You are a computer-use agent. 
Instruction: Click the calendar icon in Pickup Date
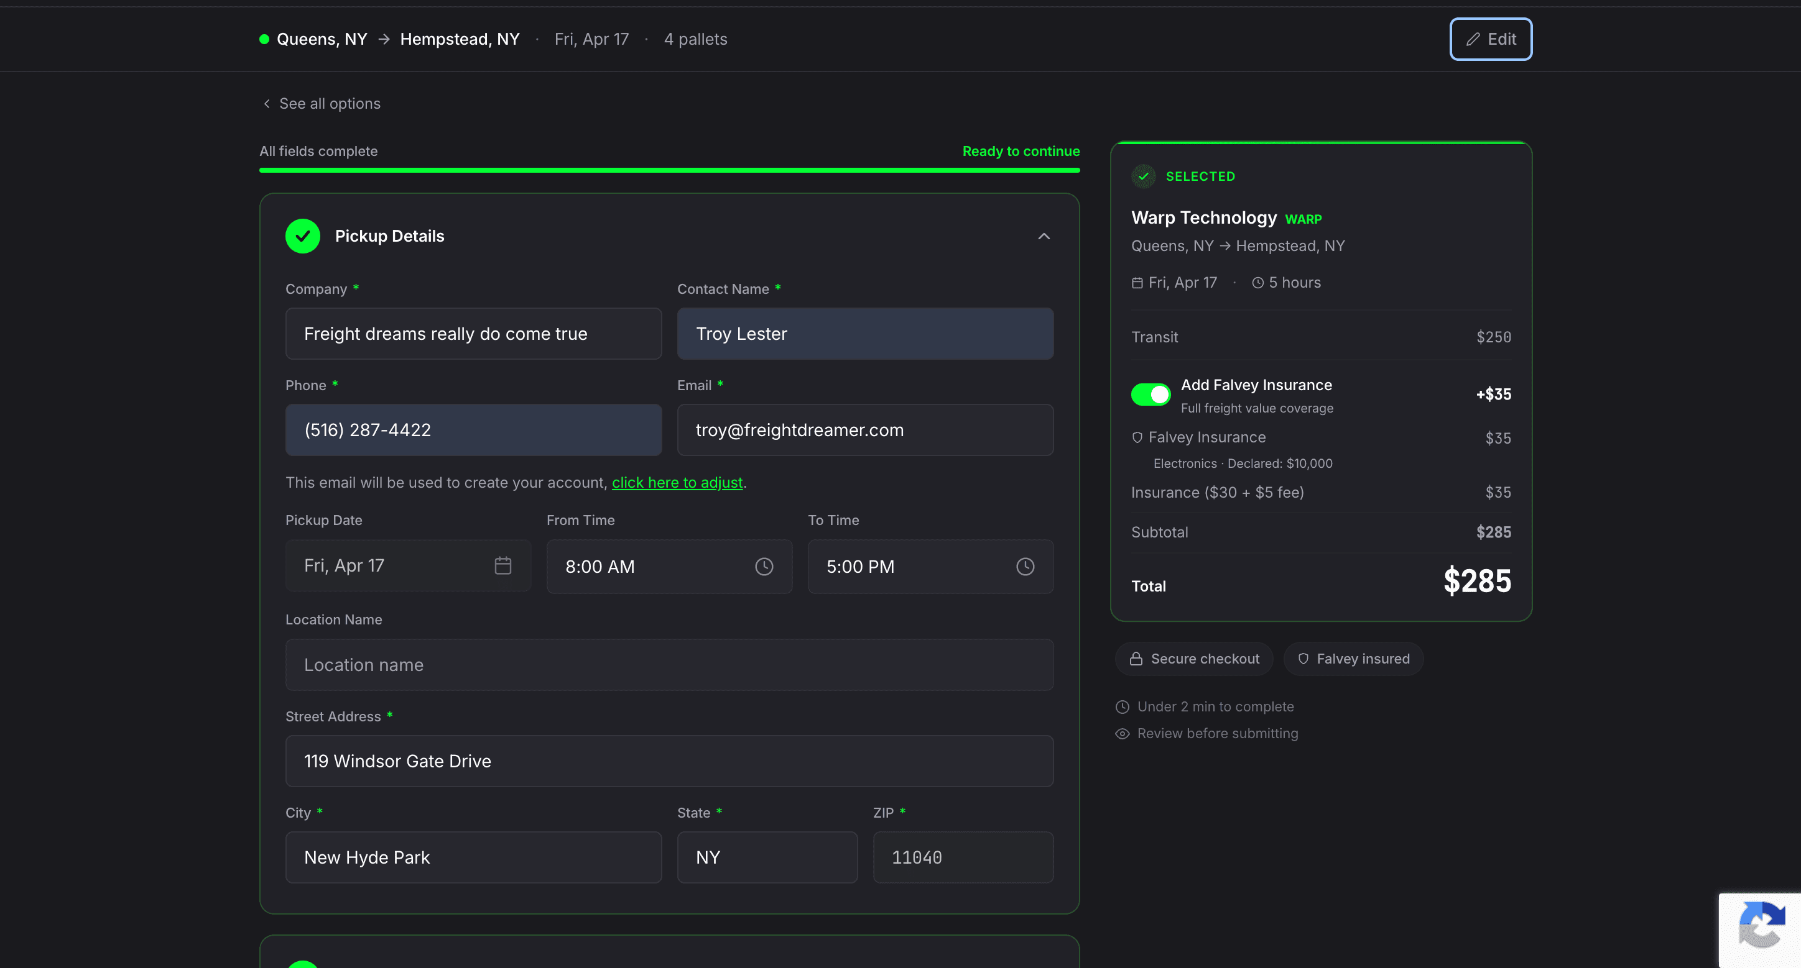502,565
